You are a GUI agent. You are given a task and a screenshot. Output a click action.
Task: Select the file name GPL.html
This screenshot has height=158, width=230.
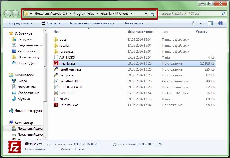tap(66, 93)
